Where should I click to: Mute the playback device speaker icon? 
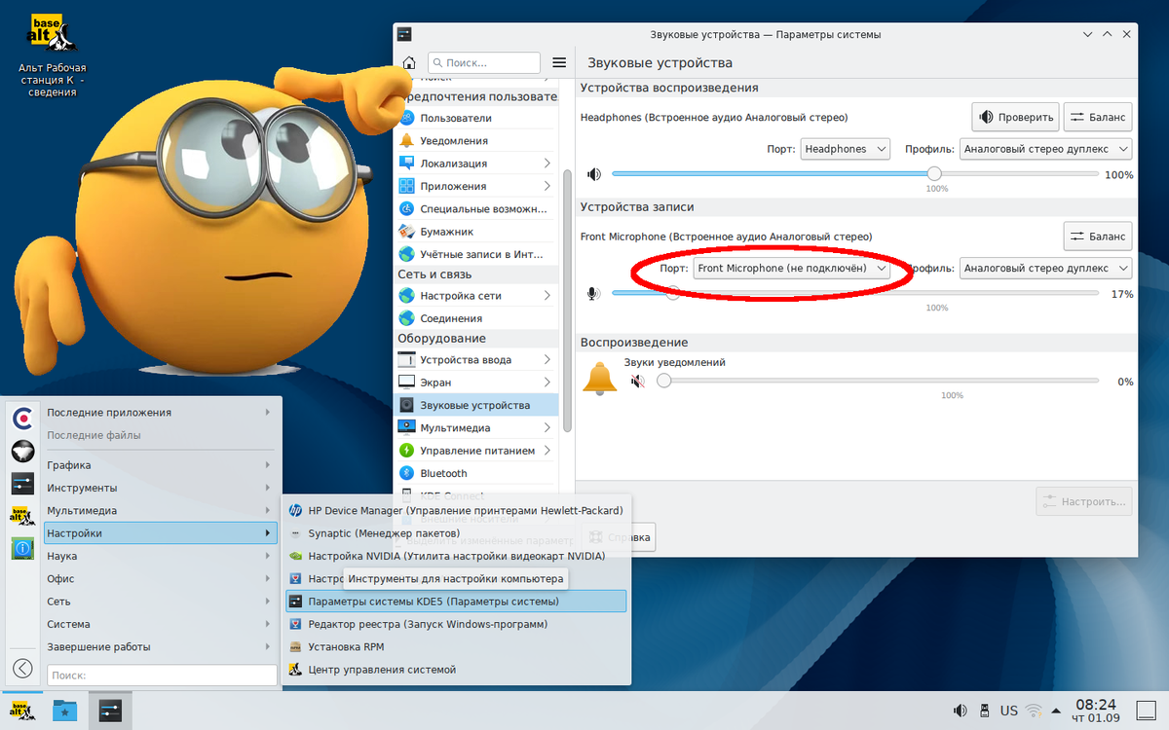[593, 174]
